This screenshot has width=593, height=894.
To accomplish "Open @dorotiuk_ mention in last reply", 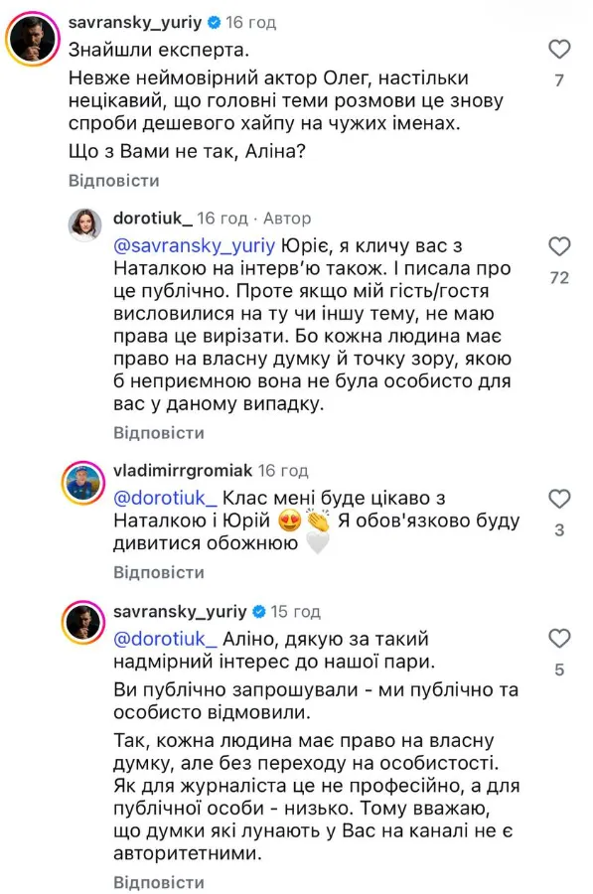I will point(165,639).
